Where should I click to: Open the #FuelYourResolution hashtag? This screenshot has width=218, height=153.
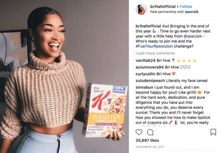(154, 46)
